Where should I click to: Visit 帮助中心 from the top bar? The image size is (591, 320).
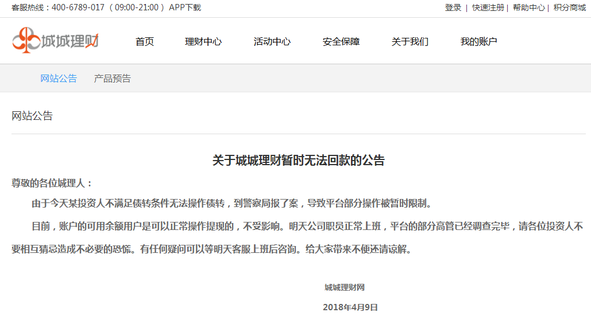(x=529, y=7)
